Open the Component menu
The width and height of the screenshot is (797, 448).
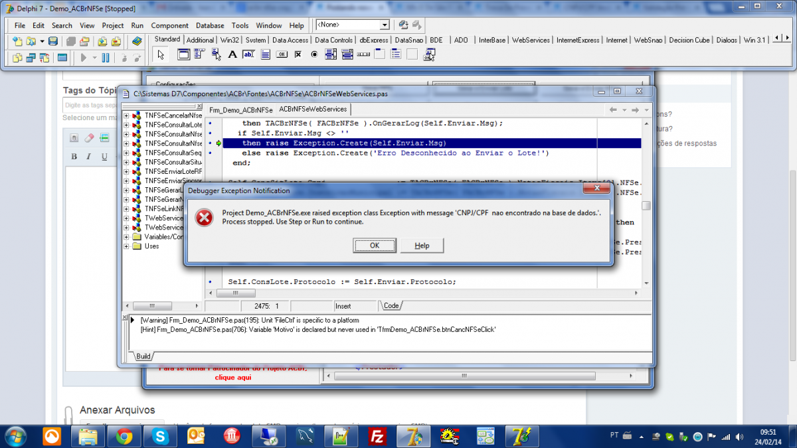tap(169, 25)
